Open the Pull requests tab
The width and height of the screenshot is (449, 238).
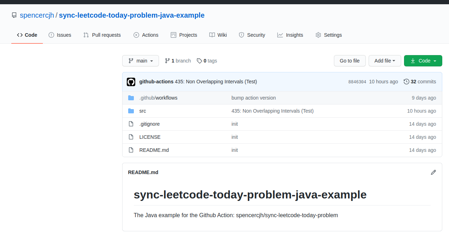tap(102, 35)
